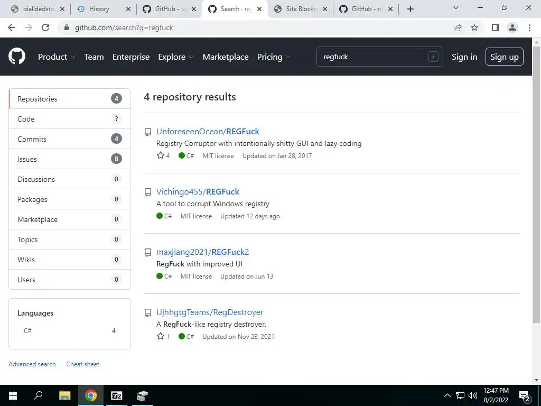The height and width of the screenshot is (406, 541).
Task: Click repo icon beside maxjiang2021/REGFuck2
Action: click(148, 253)
